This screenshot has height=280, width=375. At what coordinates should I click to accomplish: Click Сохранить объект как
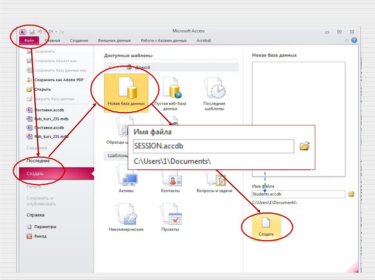55,61
